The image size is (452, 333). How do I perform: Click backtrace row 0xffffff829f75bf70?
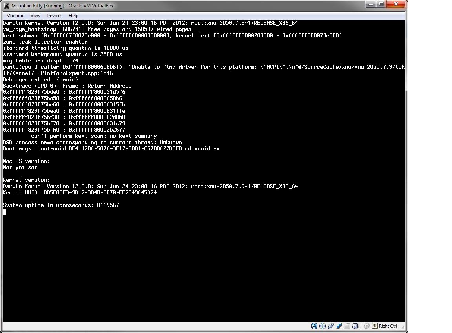point(64,124)
